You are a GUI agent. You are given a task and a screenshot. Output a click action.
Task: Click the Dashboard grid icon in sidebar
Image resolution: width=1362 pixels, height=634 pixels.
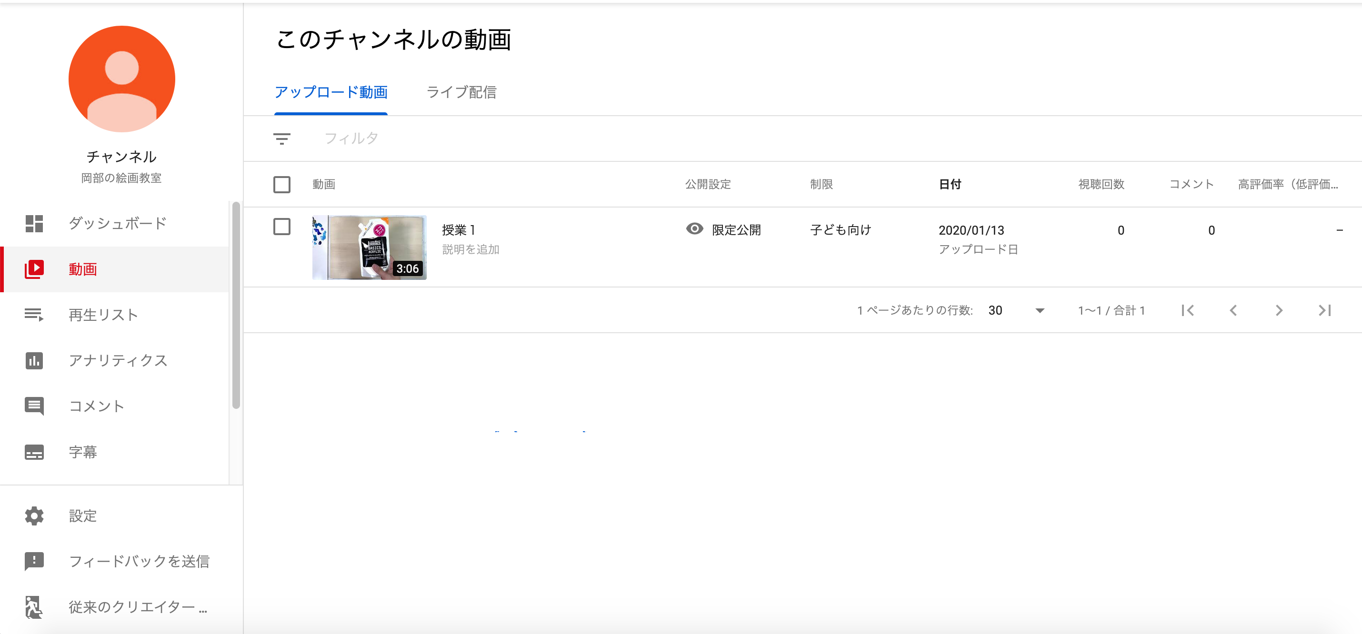coord(34,224)
